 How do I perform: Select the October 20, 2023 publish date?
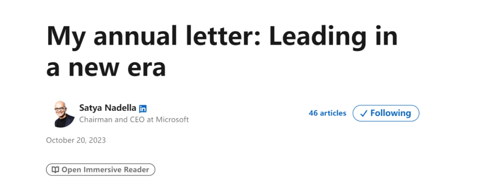(x=76, y=140)
